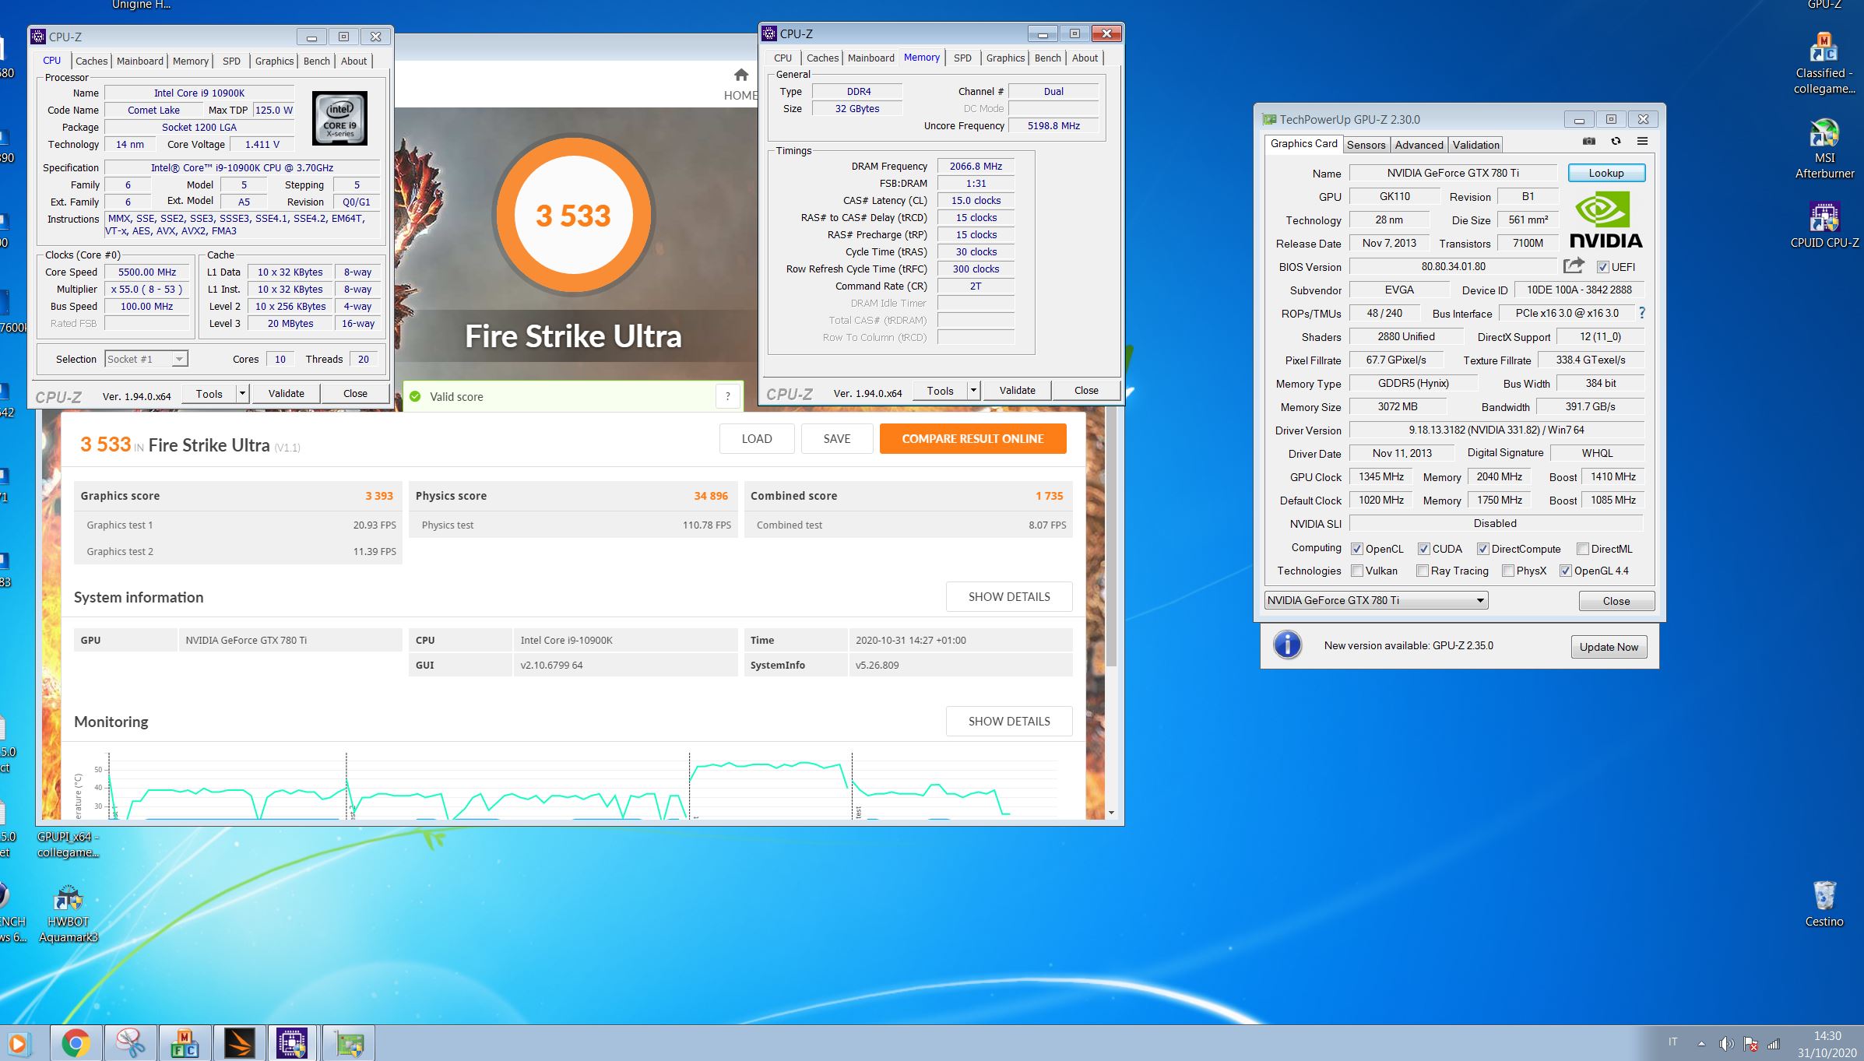Switch to GPU-Z Sensors tab
1864x1061 pixels.
pyautogui.click(x=1366, y=145)
